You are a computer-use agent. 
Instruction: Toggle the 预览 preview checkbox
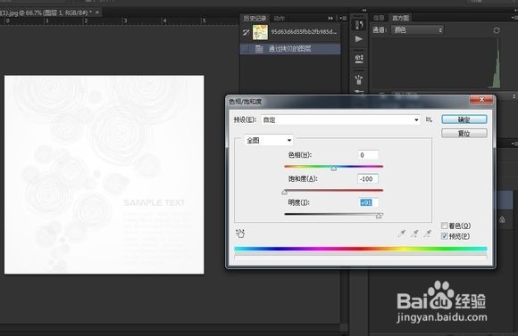[445, 236]
